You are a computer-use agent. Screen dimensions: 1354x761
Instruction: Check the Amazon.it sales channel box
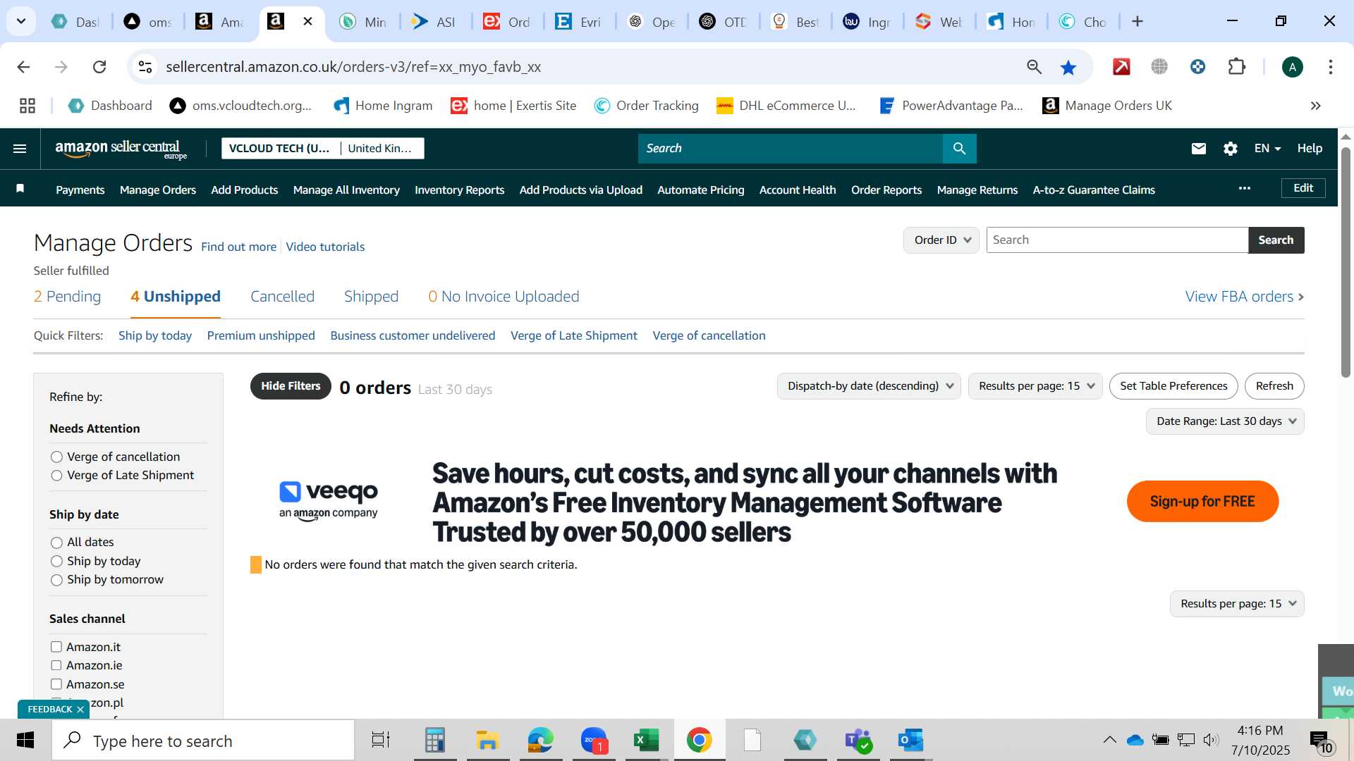click(56, 647)
